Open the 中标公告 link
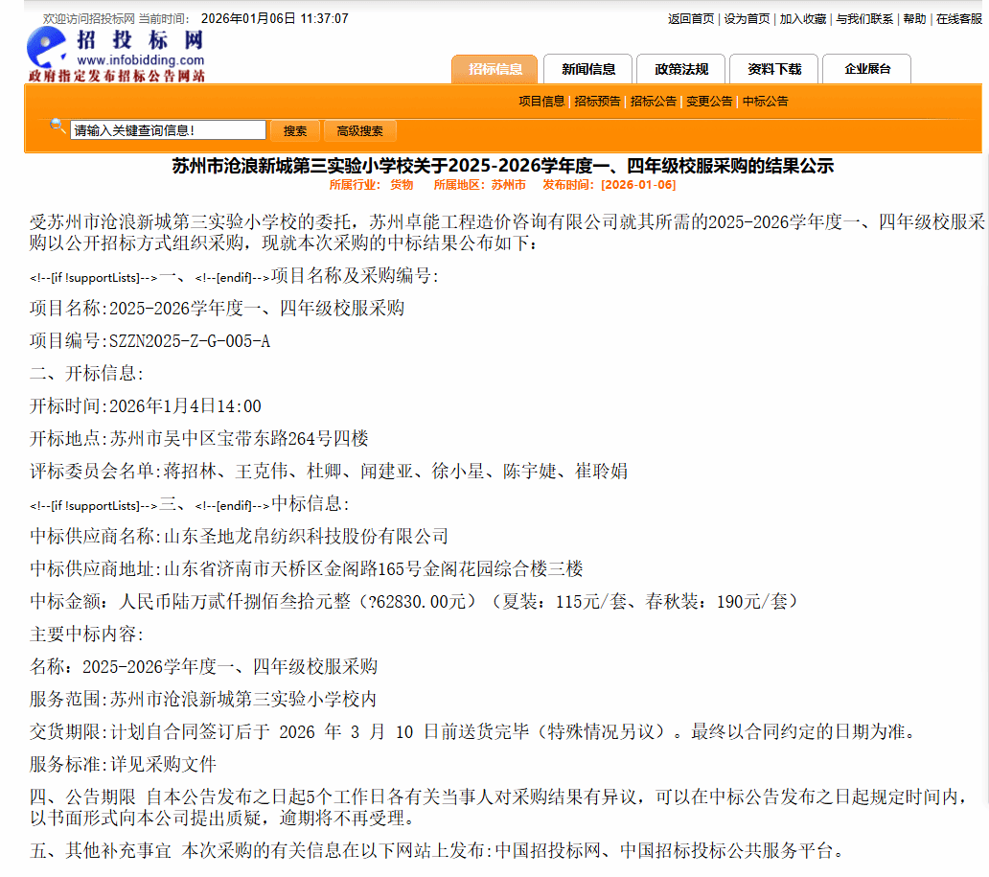This screenshot has width=989, height=877. [766, 101]
